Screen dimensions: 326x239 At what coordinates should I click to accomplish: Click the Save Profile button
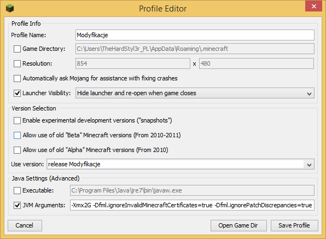(294, 225)
